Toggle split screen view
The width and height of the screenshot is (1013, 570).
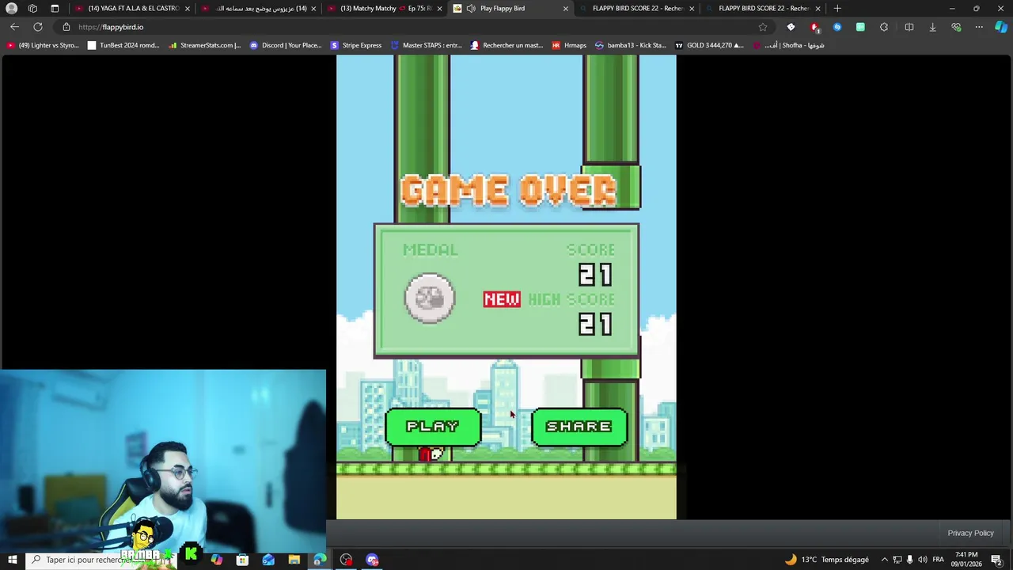[x=909, y=27]
